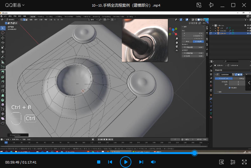Mute the volume speaker icon
Image resolution: width=251 pixels, height=168 pixels.
tap(153, 162)
